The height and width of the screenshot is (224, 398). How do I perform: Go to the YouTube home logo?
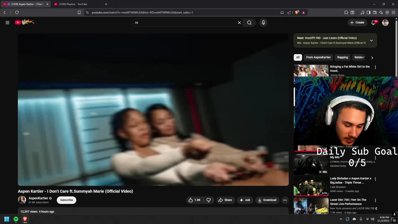click(25, 22)
